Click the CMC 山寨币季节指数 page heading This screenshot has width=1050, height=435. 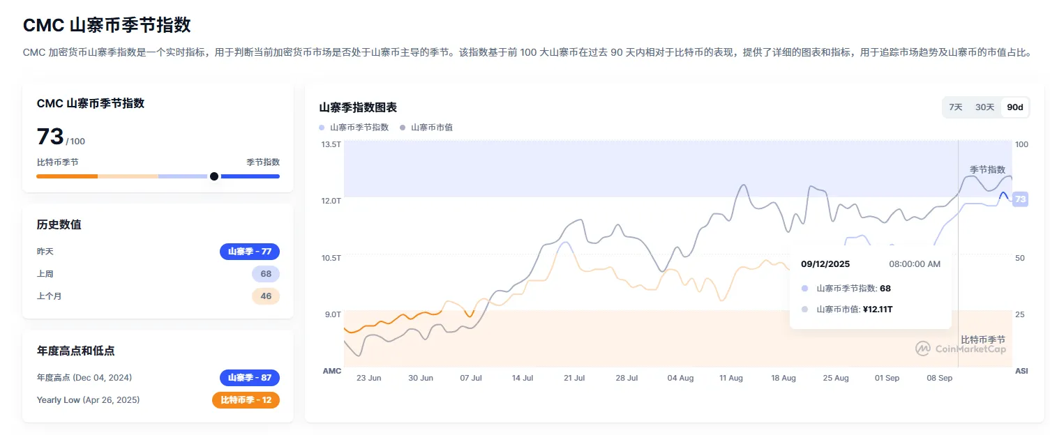point(107,26)
